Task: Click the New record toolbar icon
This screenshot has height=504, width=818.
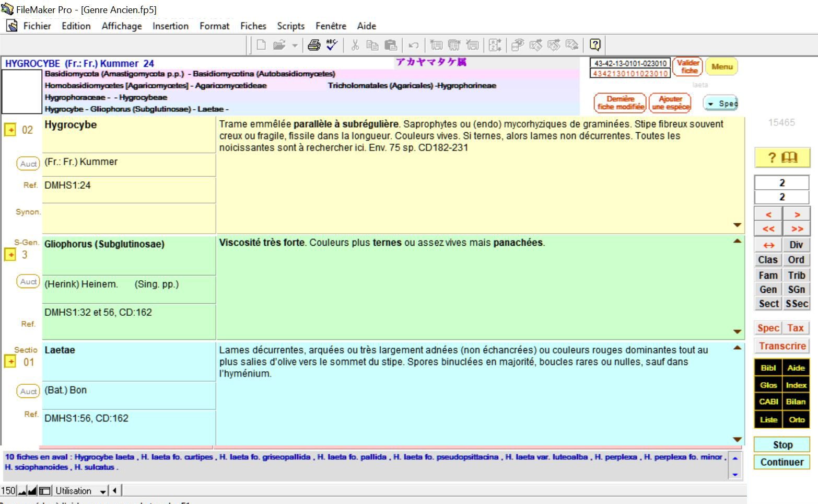Action: click(x=437, y=45)
